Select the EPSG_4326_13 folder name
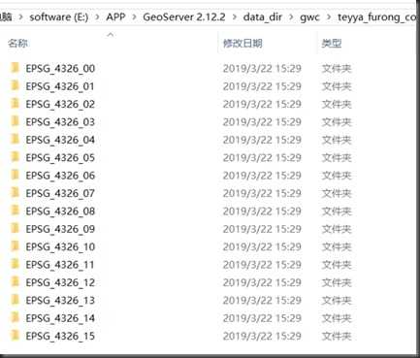The height and width of the screenshot is (358, 420). click(60, 301)
